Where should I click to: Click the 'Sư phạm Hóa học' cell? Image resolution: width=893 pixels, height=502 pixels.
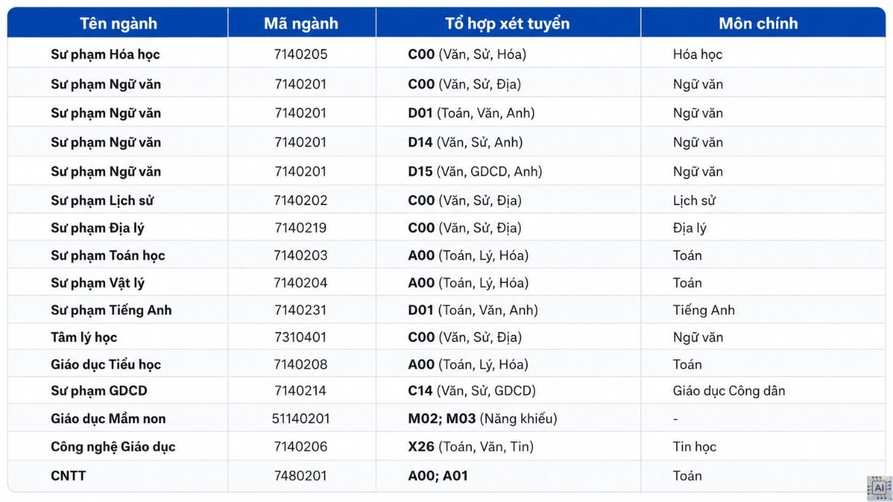click(105, 54)
